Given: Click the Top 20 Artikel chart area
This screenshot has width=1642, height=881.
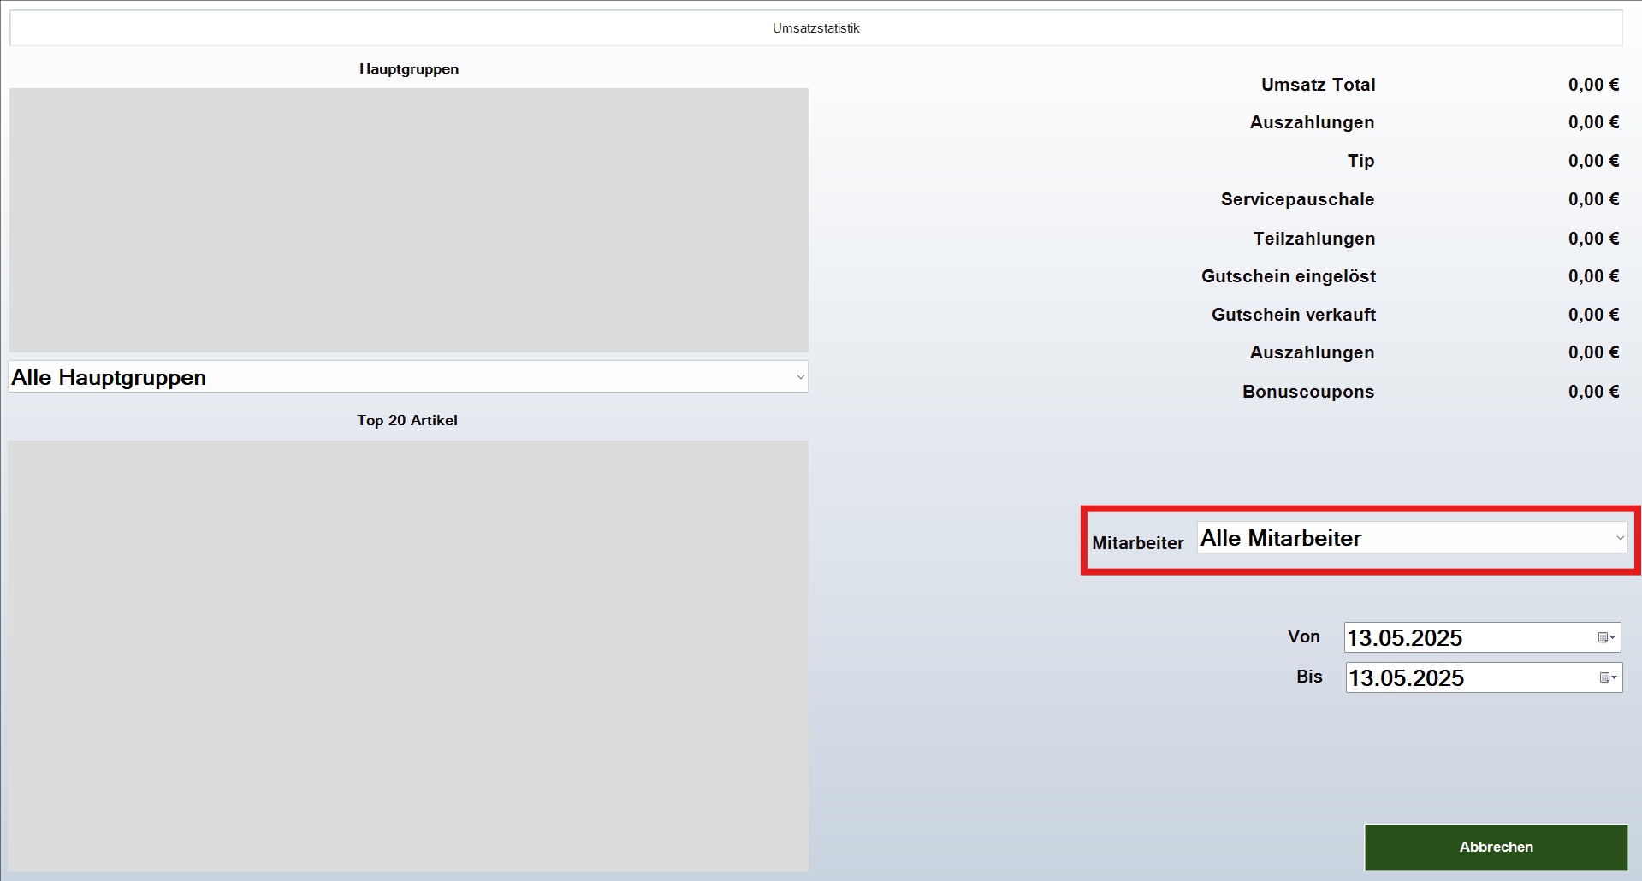Looking at the screenshot, I should 408,655.
